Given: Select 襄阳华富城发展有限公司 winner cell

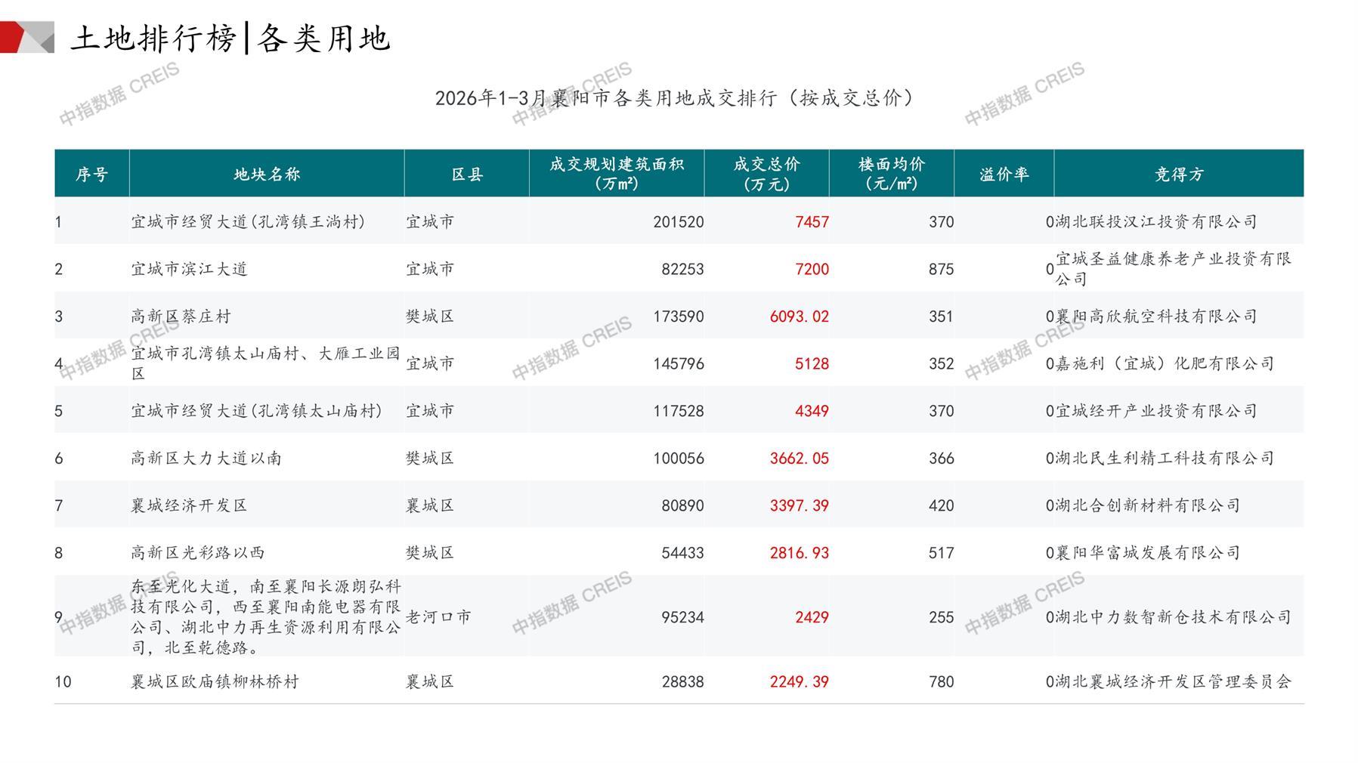Looking at the screenshot, I should pos(1147,553).
